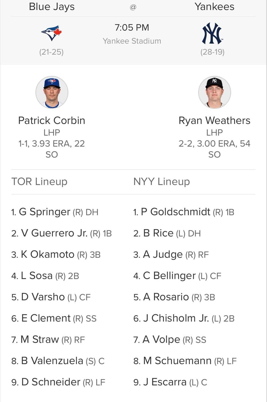Select the Blue Jays team name

click(52, 7)
